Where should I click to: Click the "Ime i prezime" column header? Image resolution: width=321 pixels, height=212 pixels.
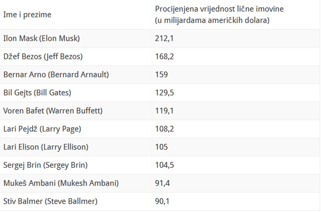pyautogui.click(x=27, y=15)
